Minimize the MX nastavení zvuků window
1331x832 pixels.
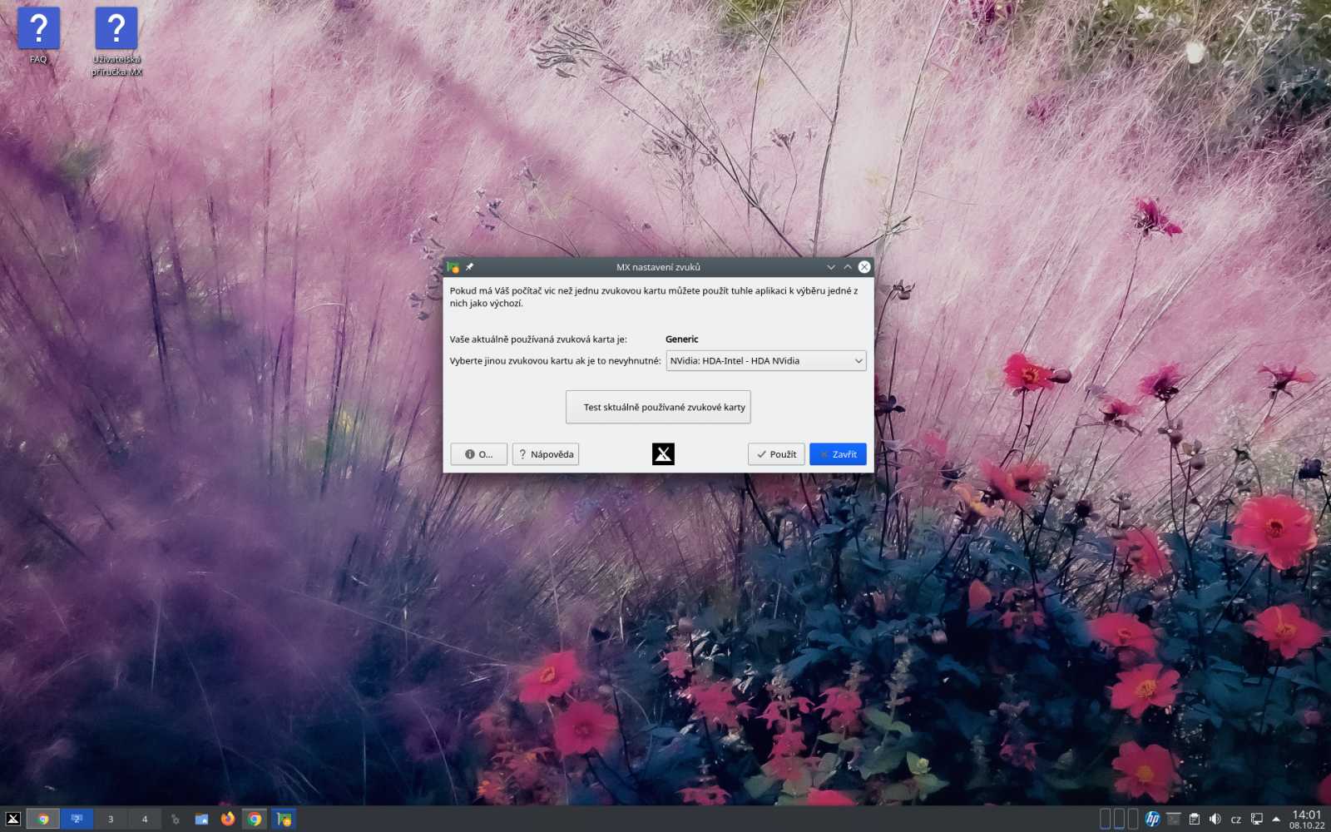(x=830, y=267)
